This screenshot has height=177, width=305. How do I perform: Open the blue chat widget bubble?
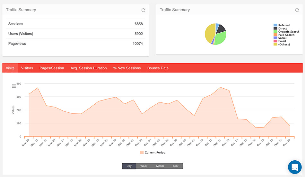(295, 167)
